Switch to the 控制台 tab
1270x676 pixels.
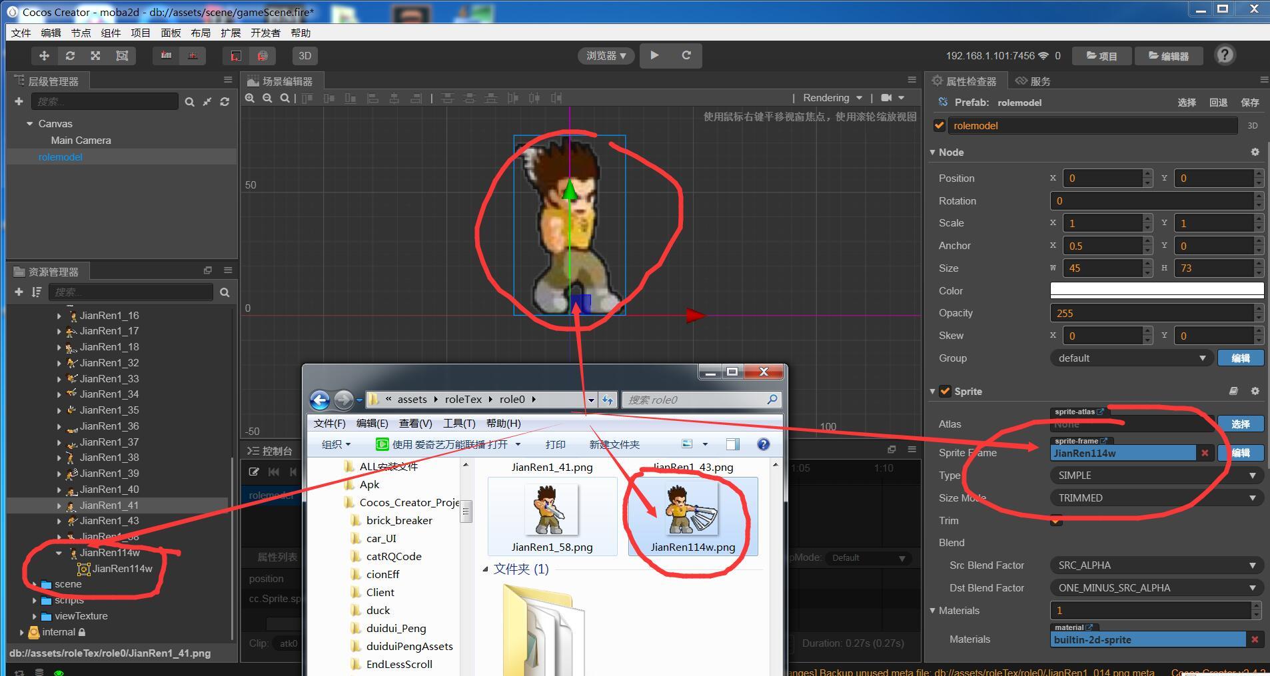pyautogui.click(x=270, y=451)
